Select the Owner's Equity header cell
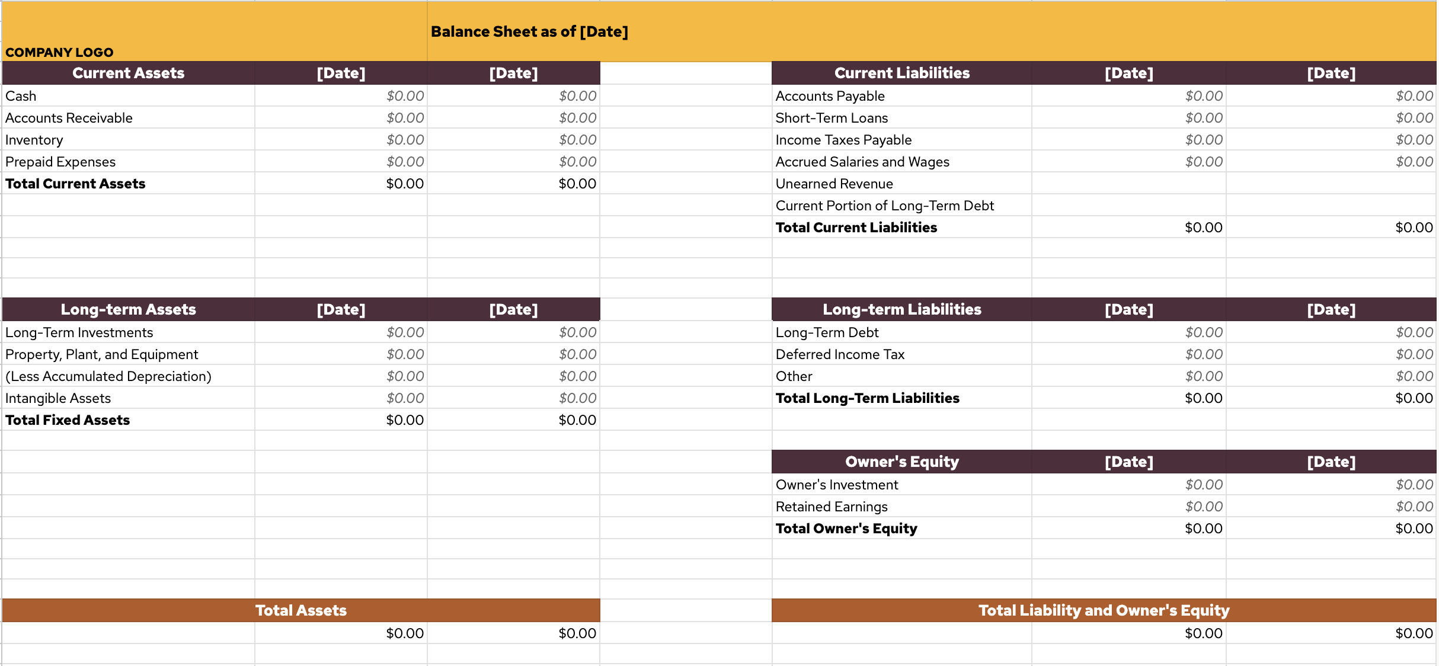Screen dimensions: 1439x666 point(901,462)
